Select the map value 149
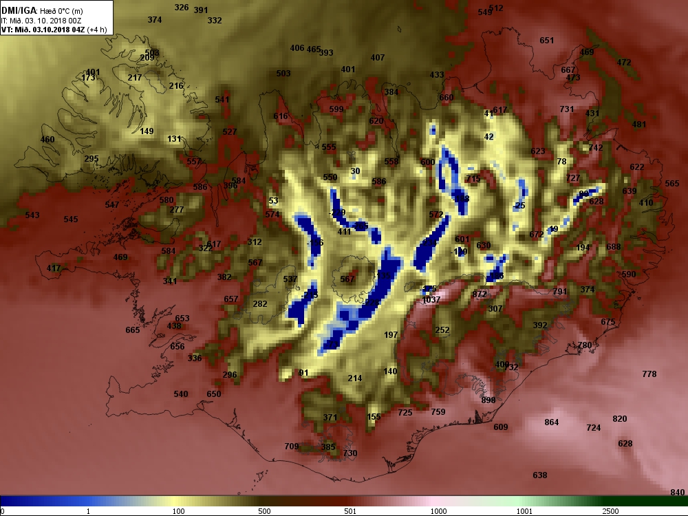688x516 pixels. (147, 131)
